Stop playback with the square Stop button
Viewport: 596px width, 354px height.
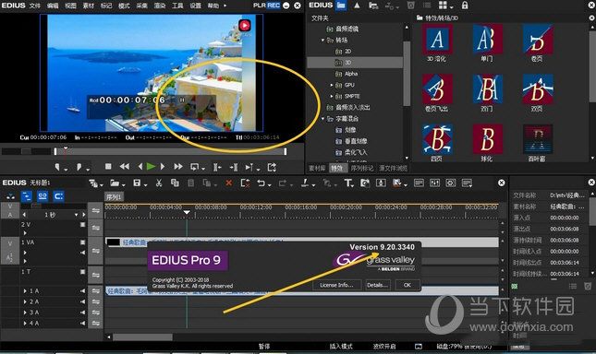coord(108,166)
